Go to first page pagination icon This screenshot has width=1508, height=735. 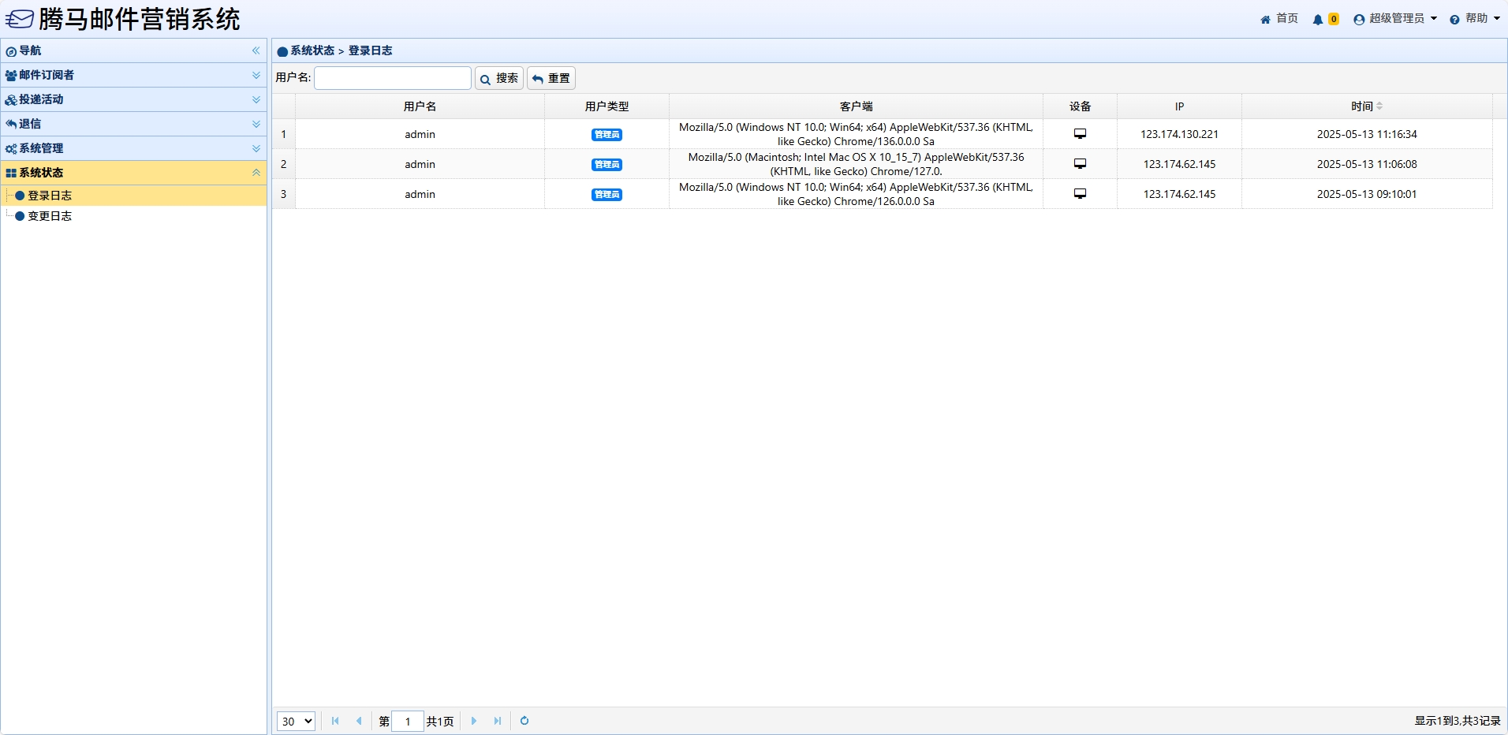335,721
